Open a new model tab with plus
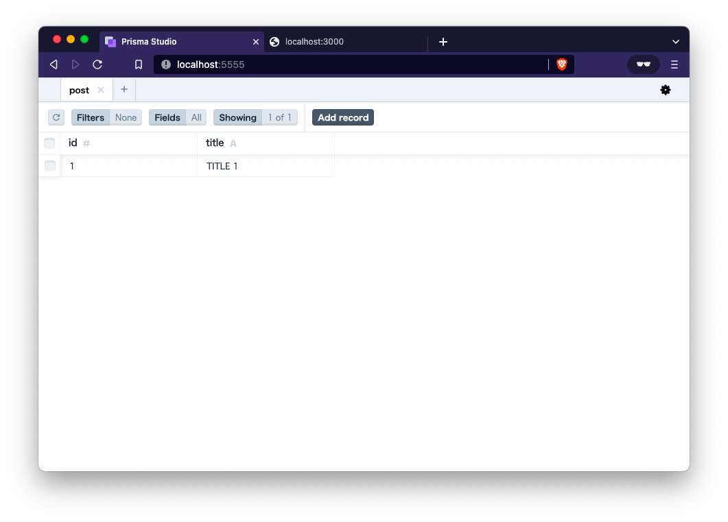The image size is (728, 522). (124, 90)
